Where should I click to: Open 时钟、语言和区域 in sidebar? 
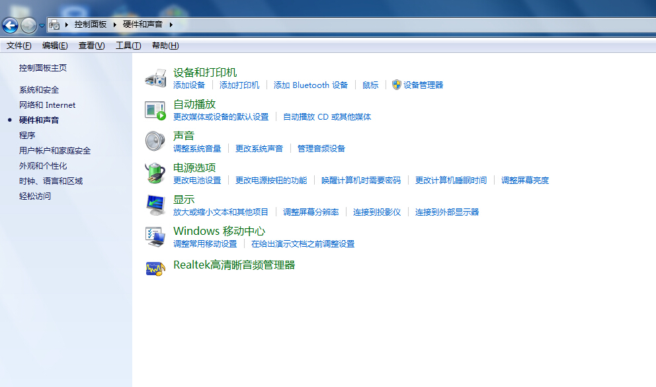(51, 181)
